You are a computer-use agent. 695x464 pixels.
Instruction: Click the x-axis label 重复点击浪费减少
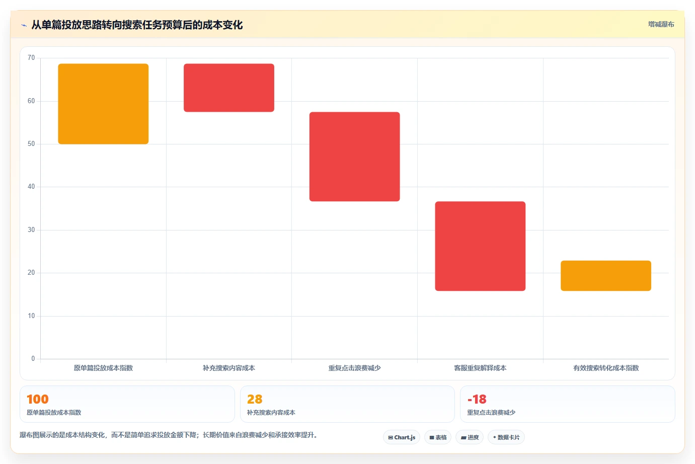coord(355,368)
